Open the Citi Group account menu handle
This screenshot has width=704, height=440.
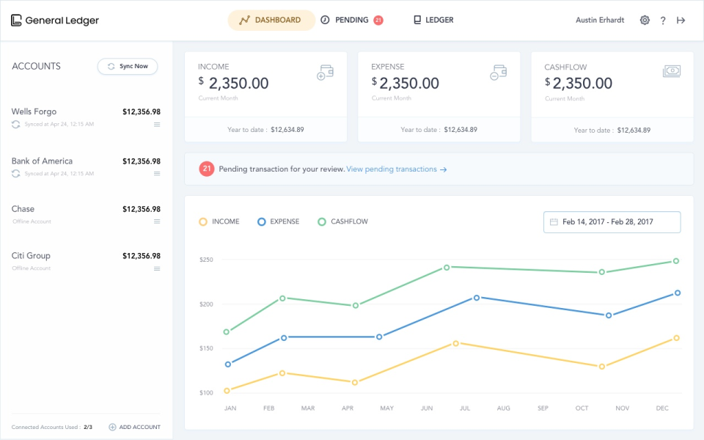157,269
